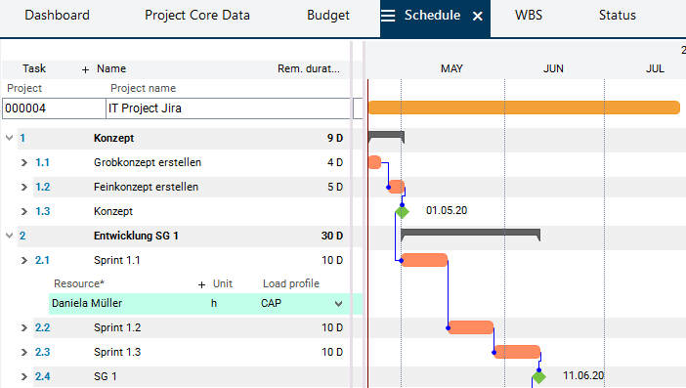Close the Schedule tab
Image resolution: width=686 pixels, height=388 pixels.
478,17
